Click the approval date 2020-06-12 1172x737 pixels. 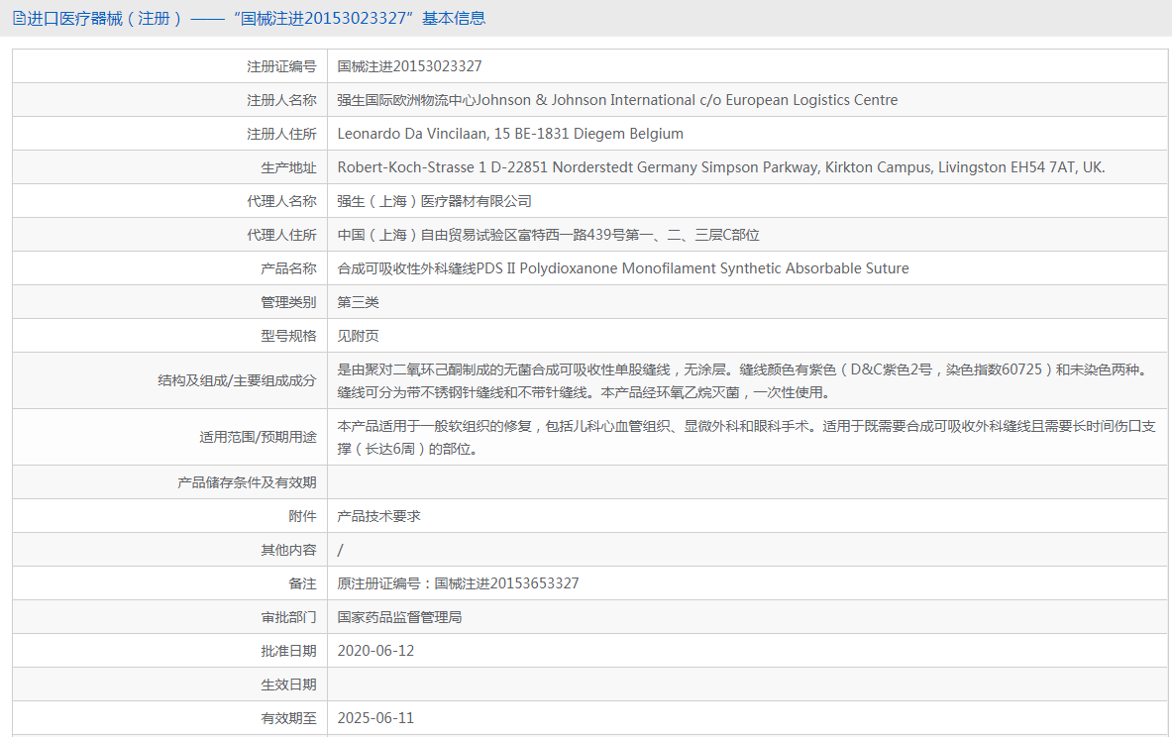375,651
